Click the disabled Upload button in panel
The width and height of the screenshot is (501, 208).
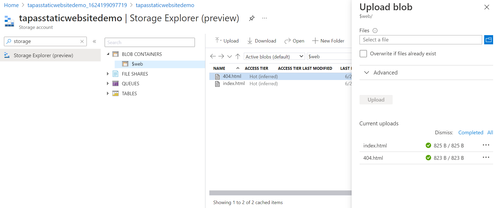(376, 100)
